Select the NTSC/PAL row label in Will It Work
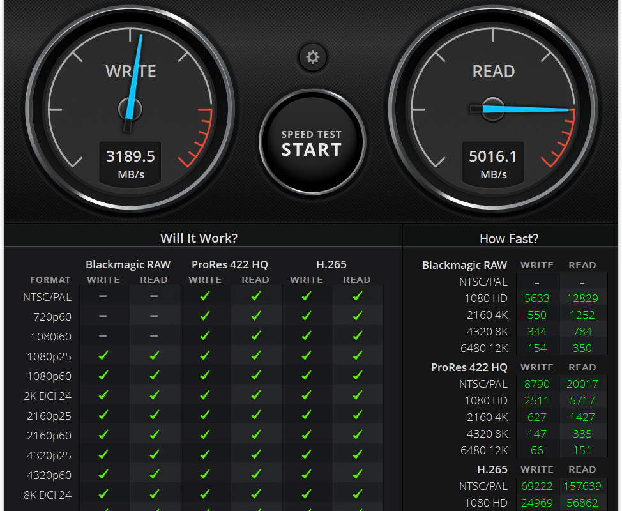Image resolution: width=622 pixels, height=511 pixels. [x=47, y=297]
